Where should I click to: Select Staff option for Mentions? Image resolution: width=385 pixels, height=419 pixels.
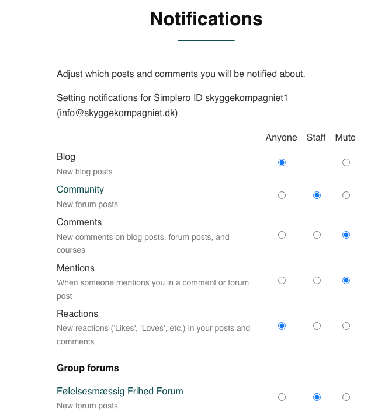coord(317,281)
